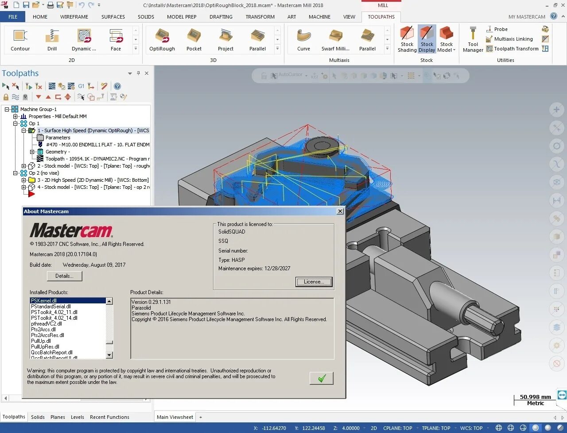567x433 pixels.
Task: Open the Tool Manager
Action: click(472, 39)
